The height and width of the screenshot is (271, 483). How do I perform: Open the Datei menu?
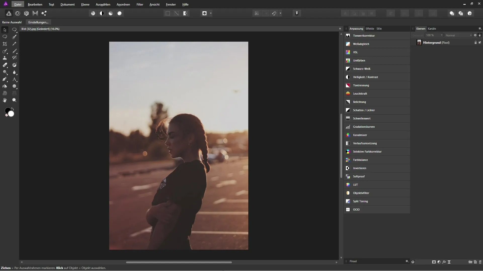18,5
